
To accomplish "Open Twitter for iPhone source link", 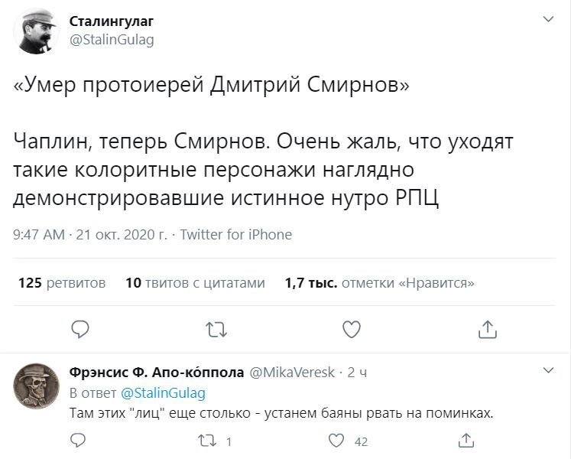I will pyautogui.click(x=235, y=234).
